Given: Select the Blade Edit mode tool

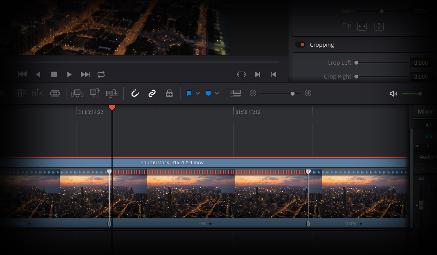Looking at the screenshot, I should (55, 93).
